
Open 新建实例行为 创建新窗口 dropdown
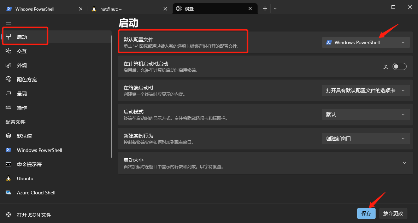(366, 139)
